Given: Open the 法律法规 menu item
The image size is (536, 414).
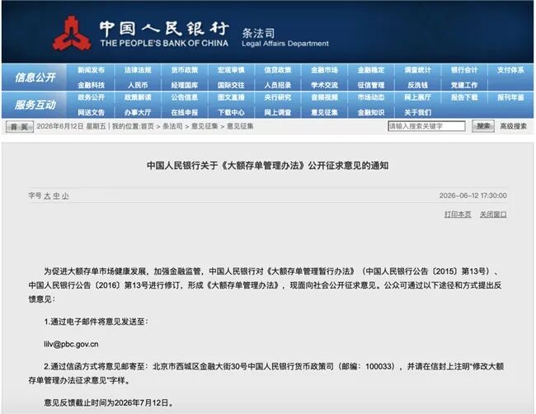Looking at the screenshot, I should (x=138, y=70).
